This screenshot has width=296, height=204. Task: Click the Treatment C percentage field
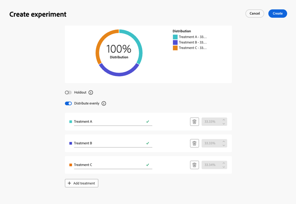[211, 165]
